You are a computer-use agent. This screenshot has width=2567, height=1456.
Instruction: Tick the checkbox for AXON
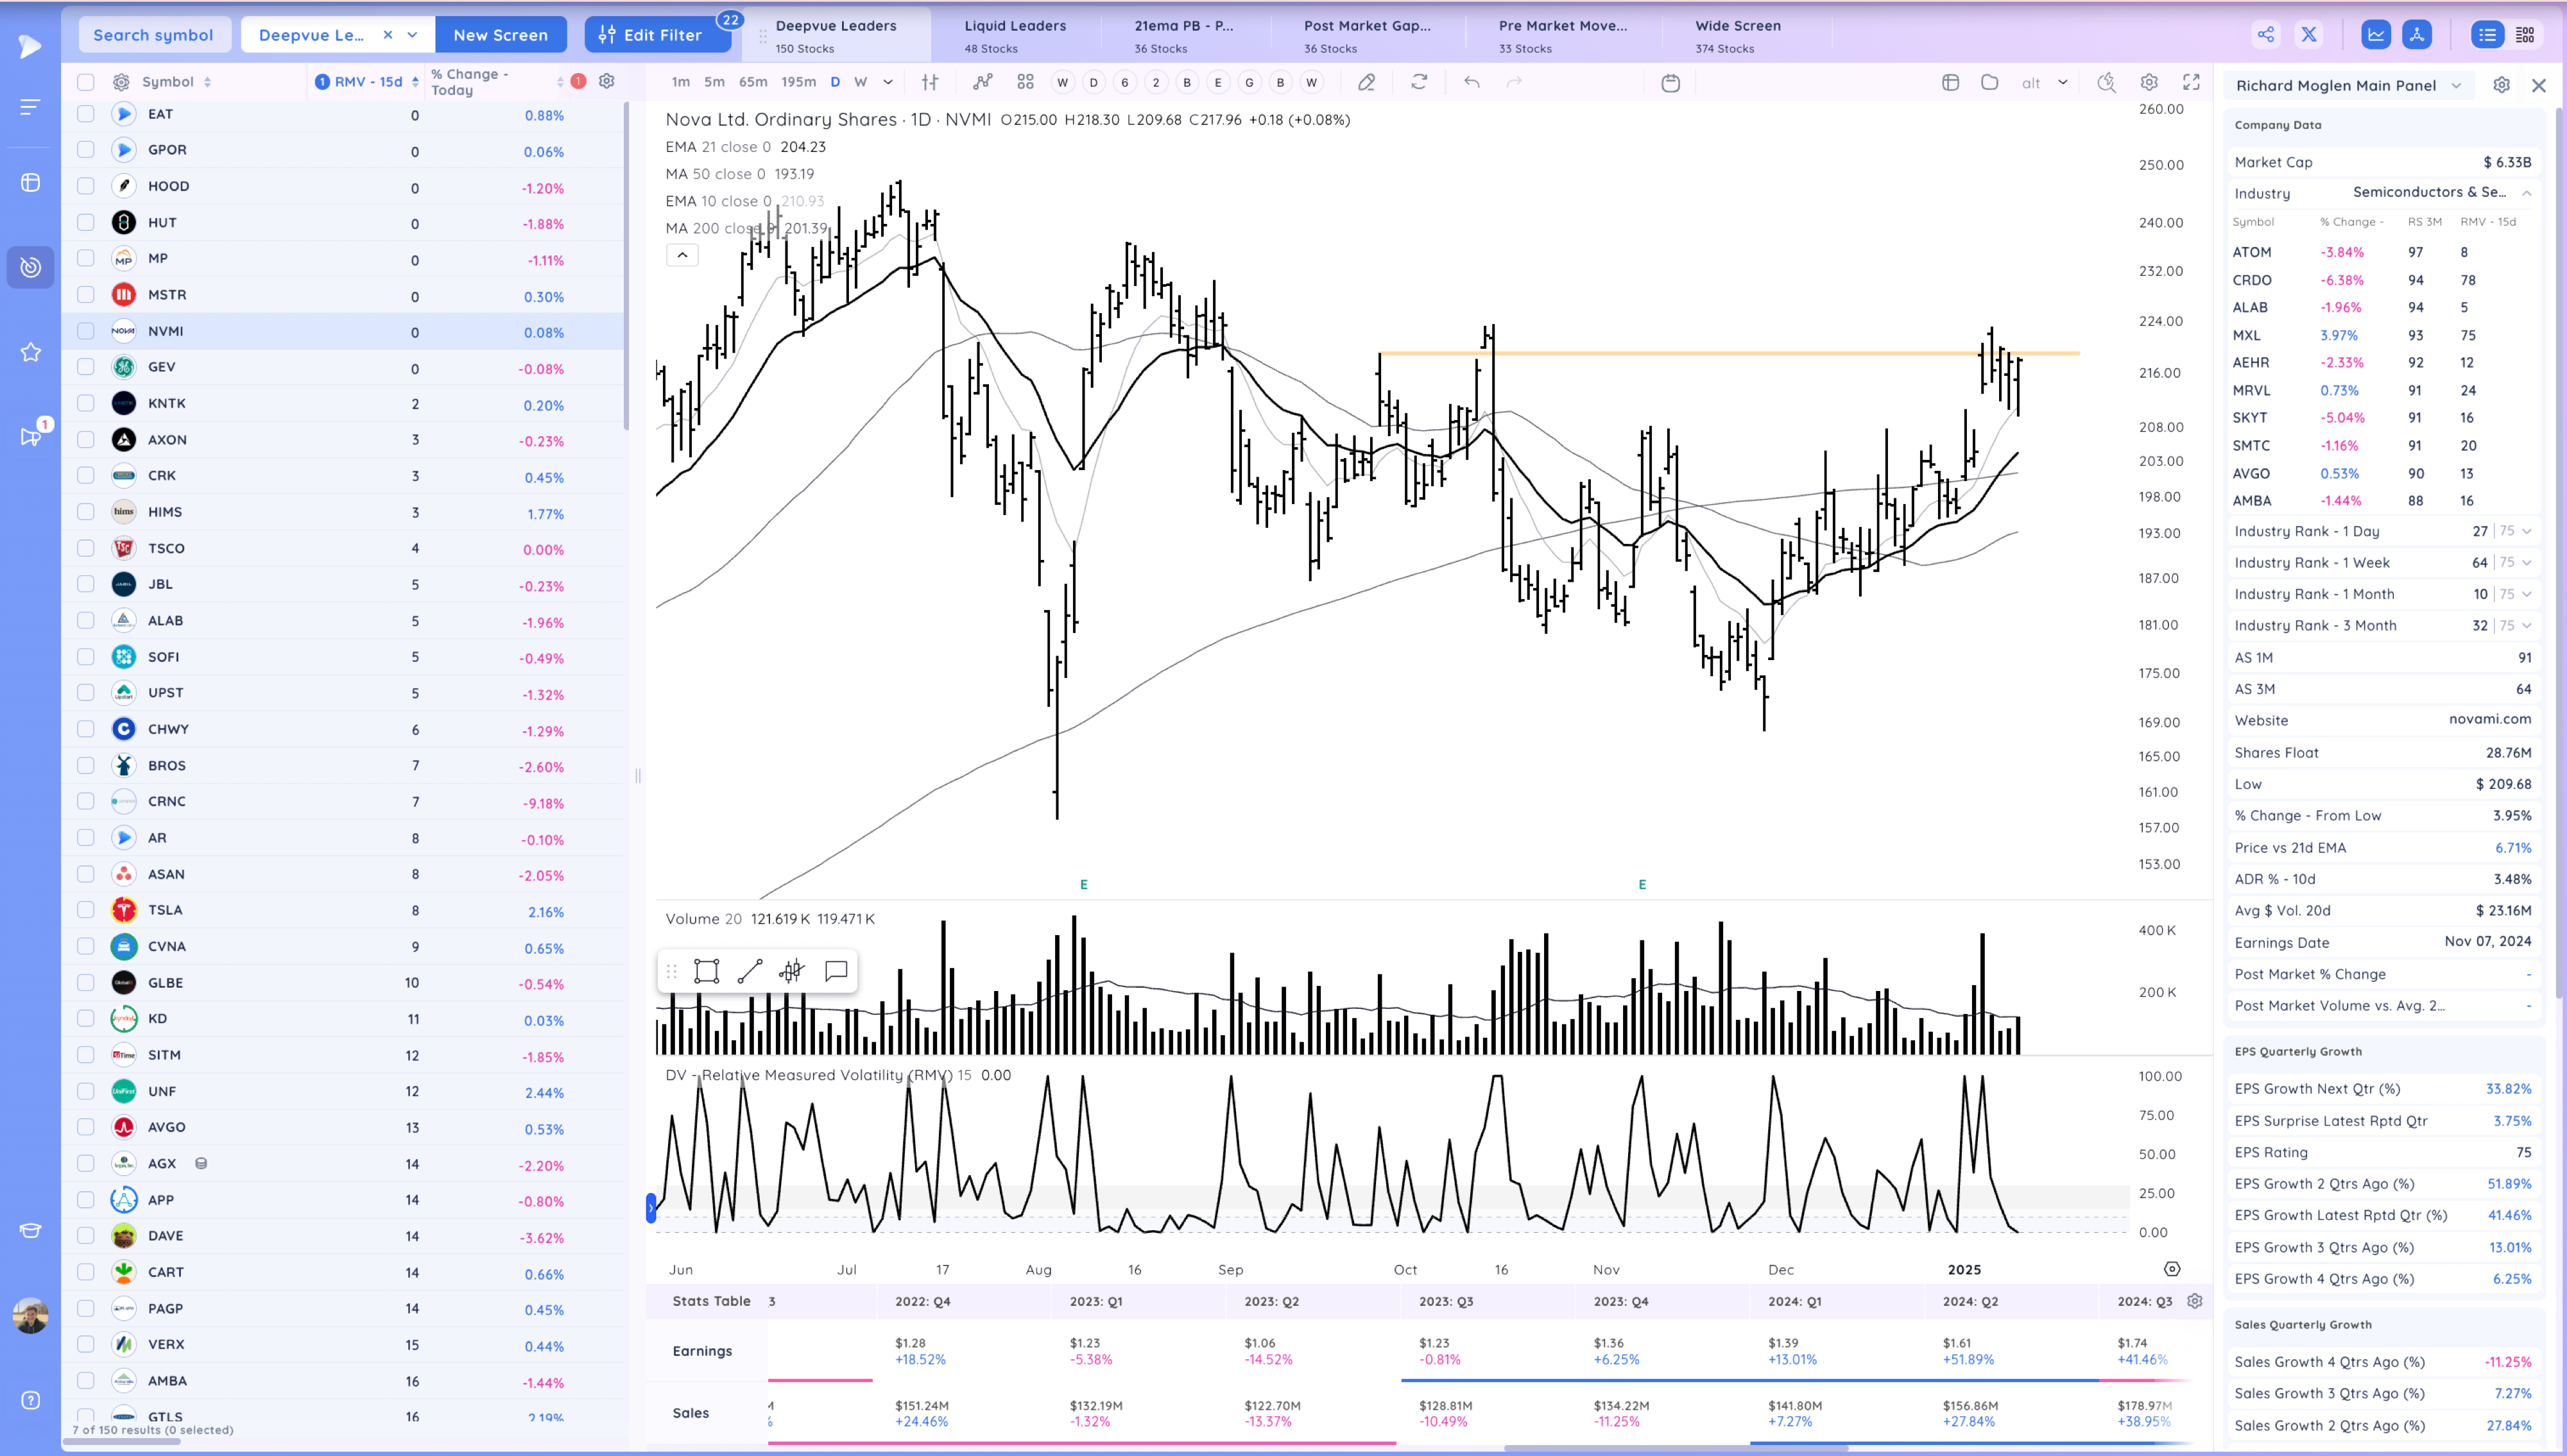coord(86,440)
